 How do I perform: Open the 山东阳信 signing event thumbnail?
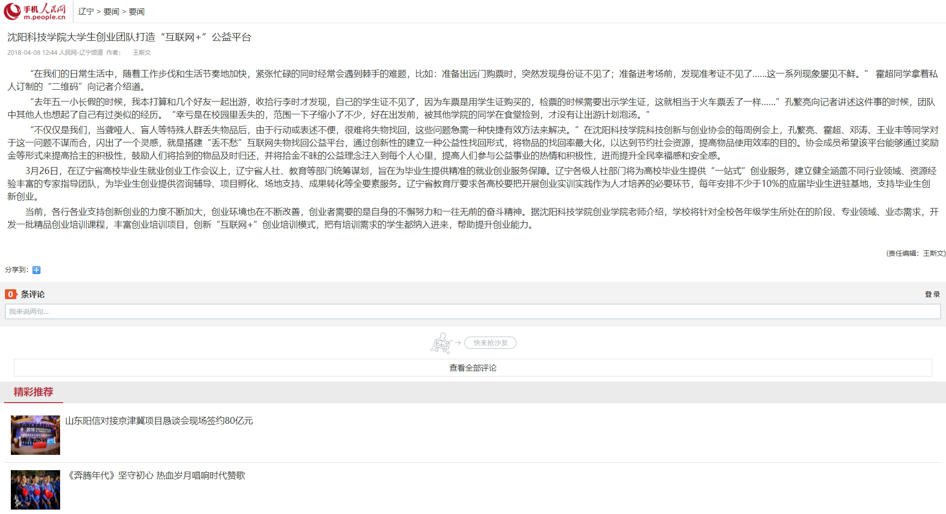coord(35,435)
